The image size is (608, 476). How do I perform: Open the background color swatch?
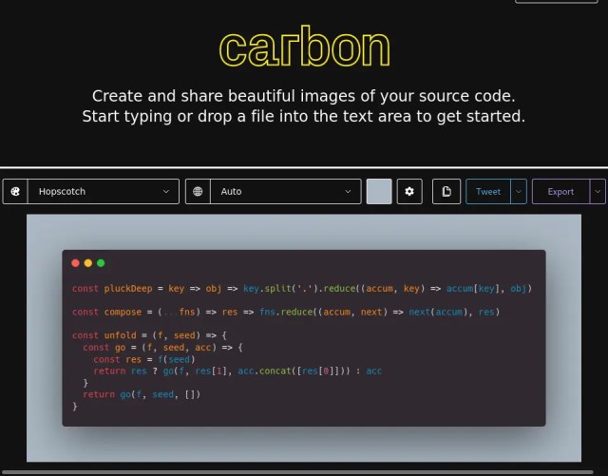(x=379, y=191)
